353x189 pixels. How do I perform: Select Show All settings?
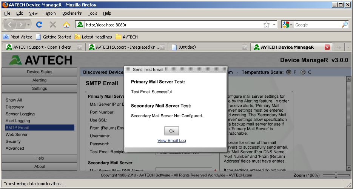pyautogui.click(x=14, y=100)
